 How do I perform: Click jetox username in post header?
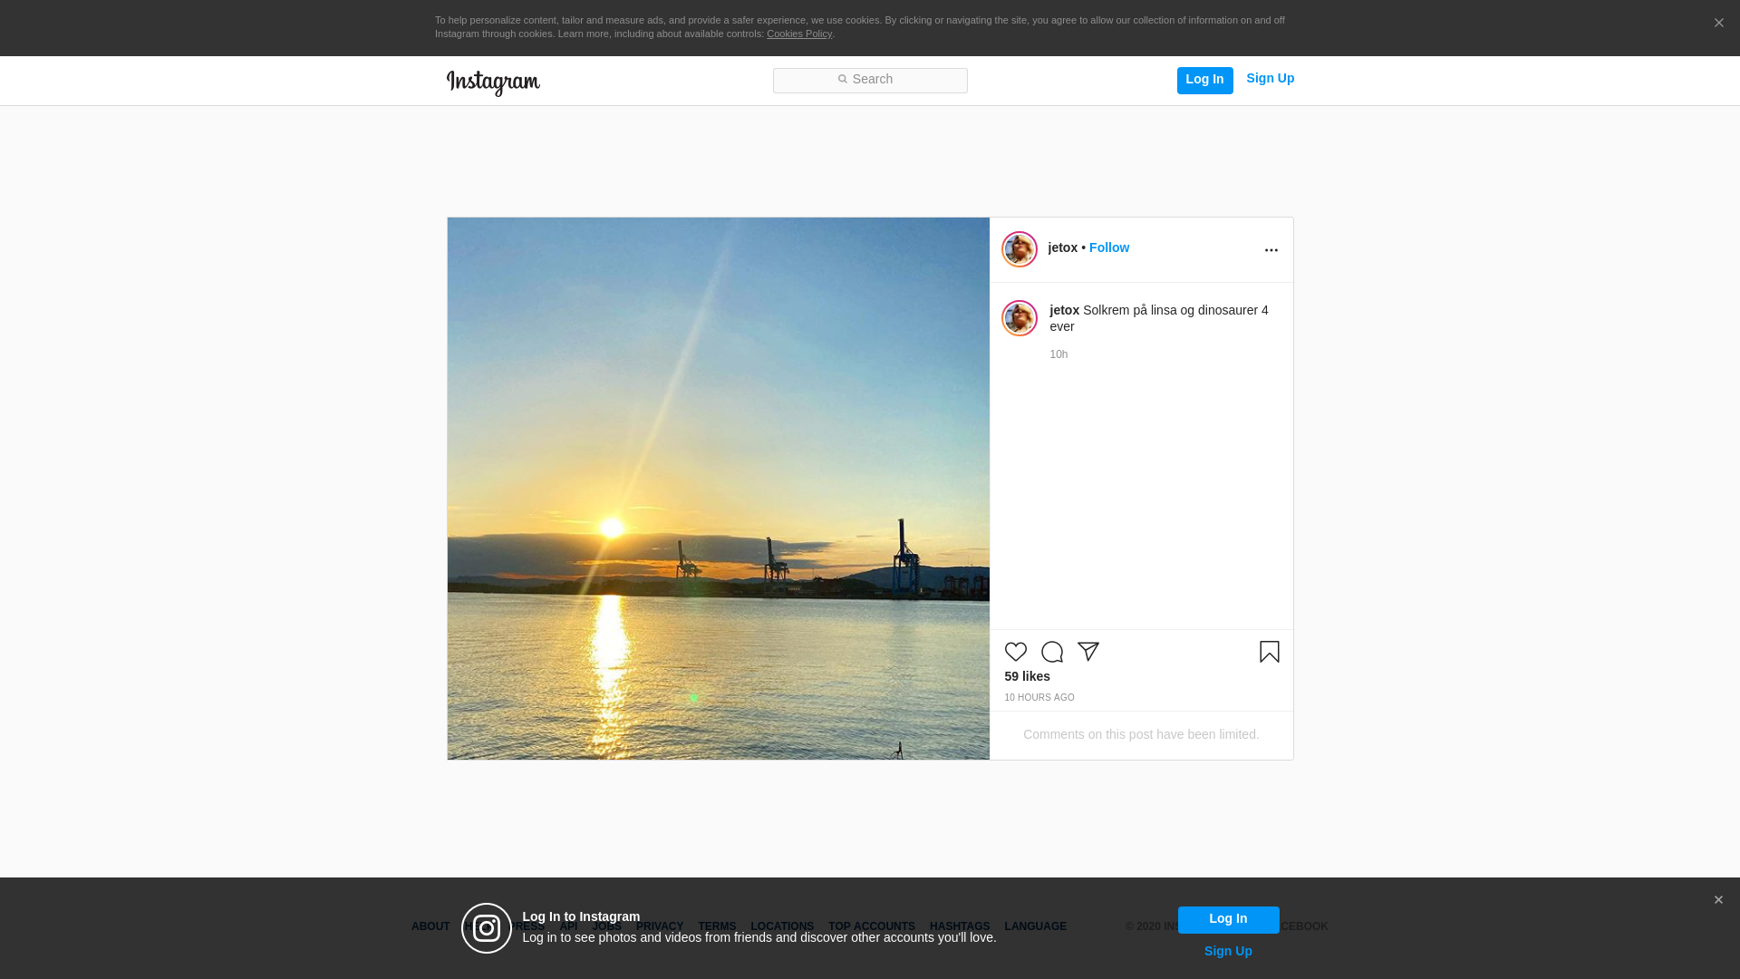(x=1063, y=247)
